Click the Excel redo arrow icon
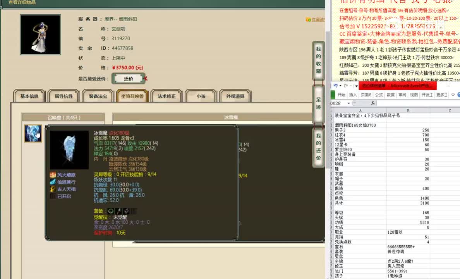Image resolution: width=460 pixels, height=279 pixels. tap(346, 86)
